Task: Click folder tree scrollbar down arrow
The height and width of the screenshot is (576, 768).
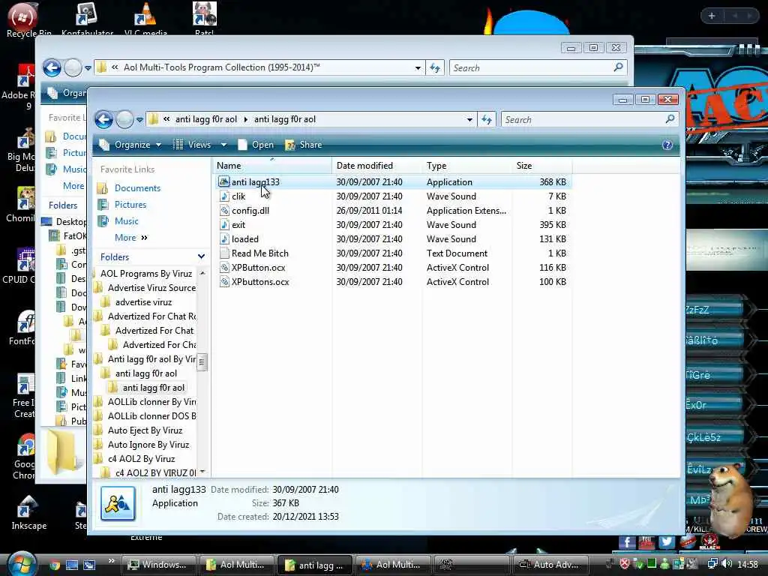Action: [x=202, y=472]
